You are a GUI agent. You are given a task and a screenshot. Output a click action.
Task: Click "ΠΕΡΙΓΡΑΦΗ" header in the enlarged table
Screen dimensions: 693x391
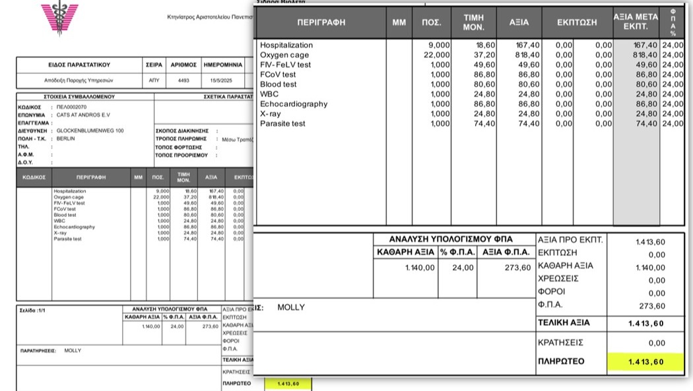(321, 22)
